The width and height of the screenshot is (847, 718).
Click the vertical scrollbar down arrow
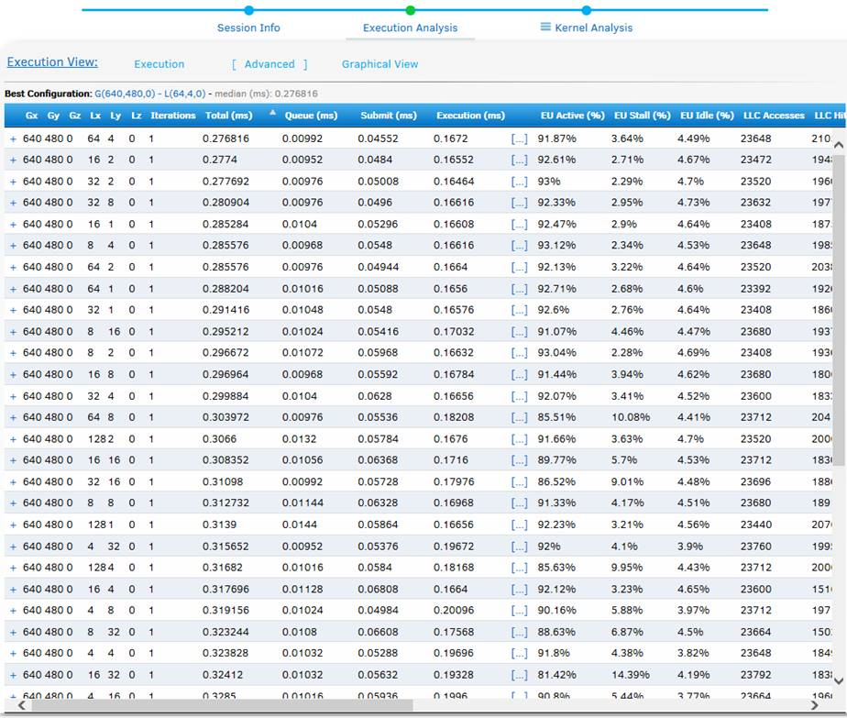tap(837, 680)
